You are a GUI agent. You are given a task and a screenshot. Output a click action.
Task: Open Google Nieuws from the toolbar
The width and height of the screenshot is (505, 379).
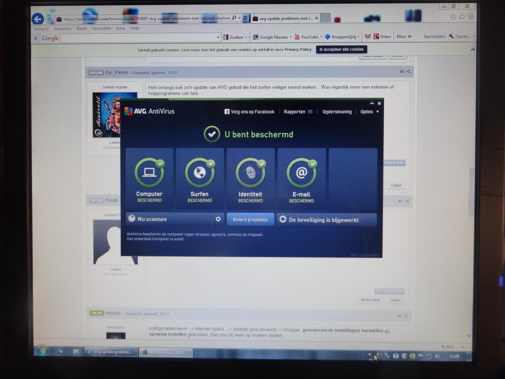[271, 37]
